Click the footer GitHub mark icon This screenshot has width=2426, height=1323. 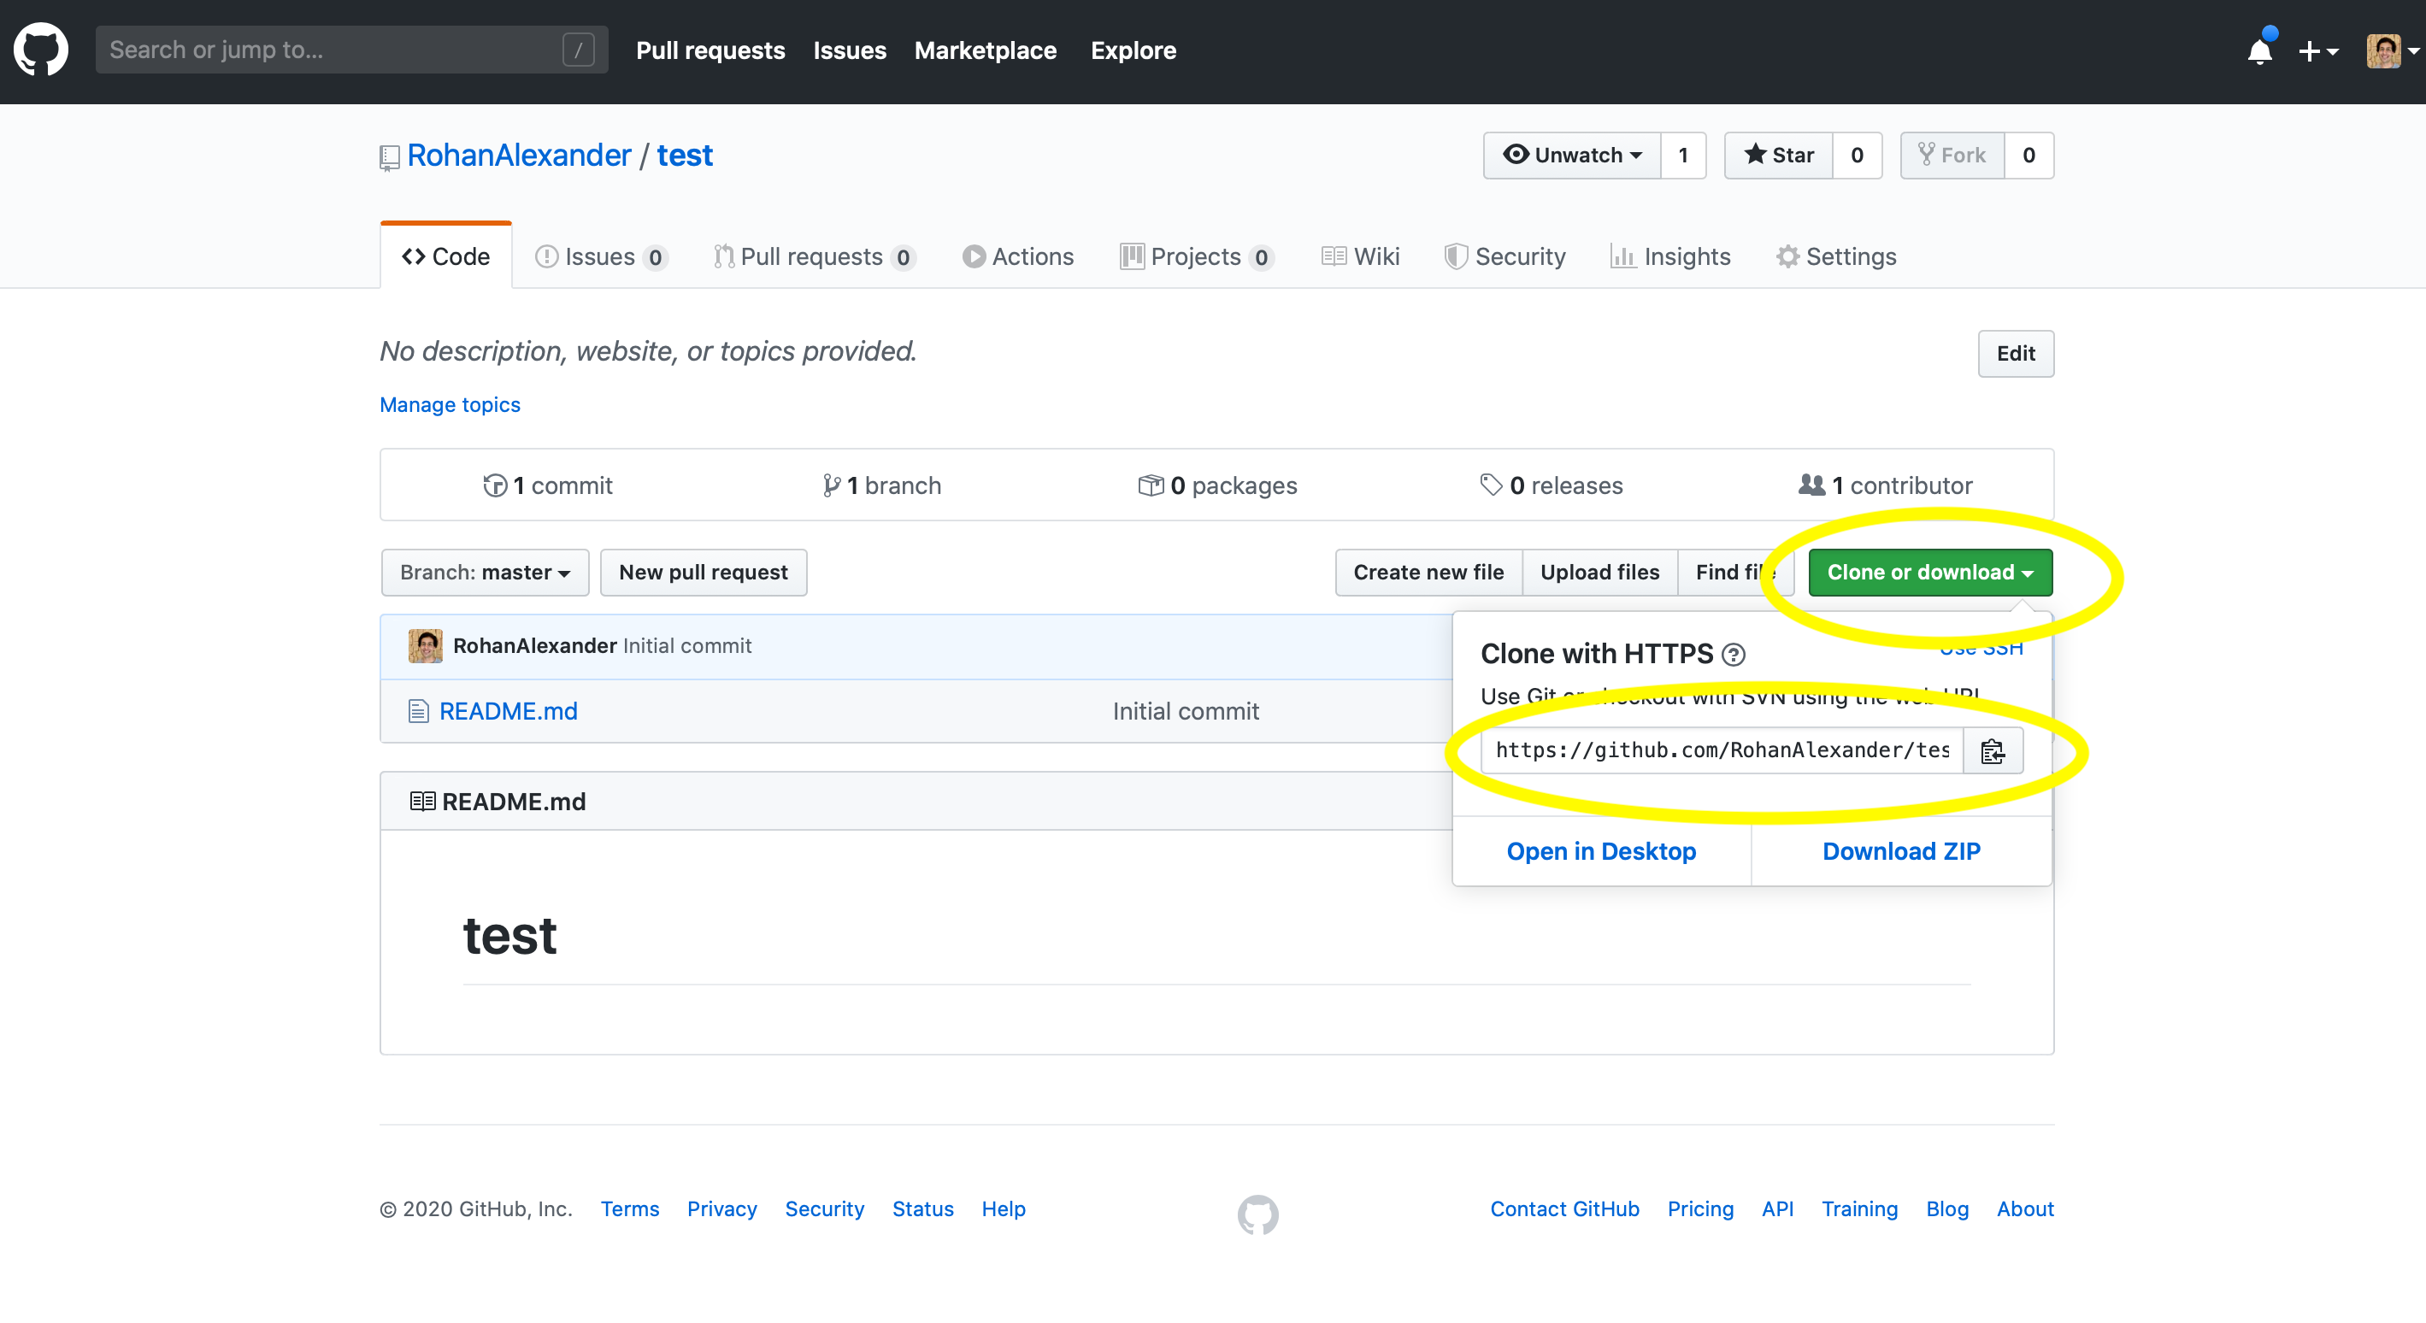pyautogui.click(x=1257, y=1214)
